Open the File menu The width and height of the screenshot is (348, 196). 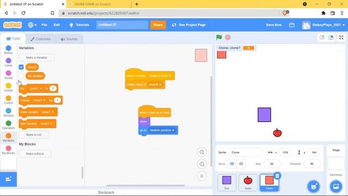44,25
